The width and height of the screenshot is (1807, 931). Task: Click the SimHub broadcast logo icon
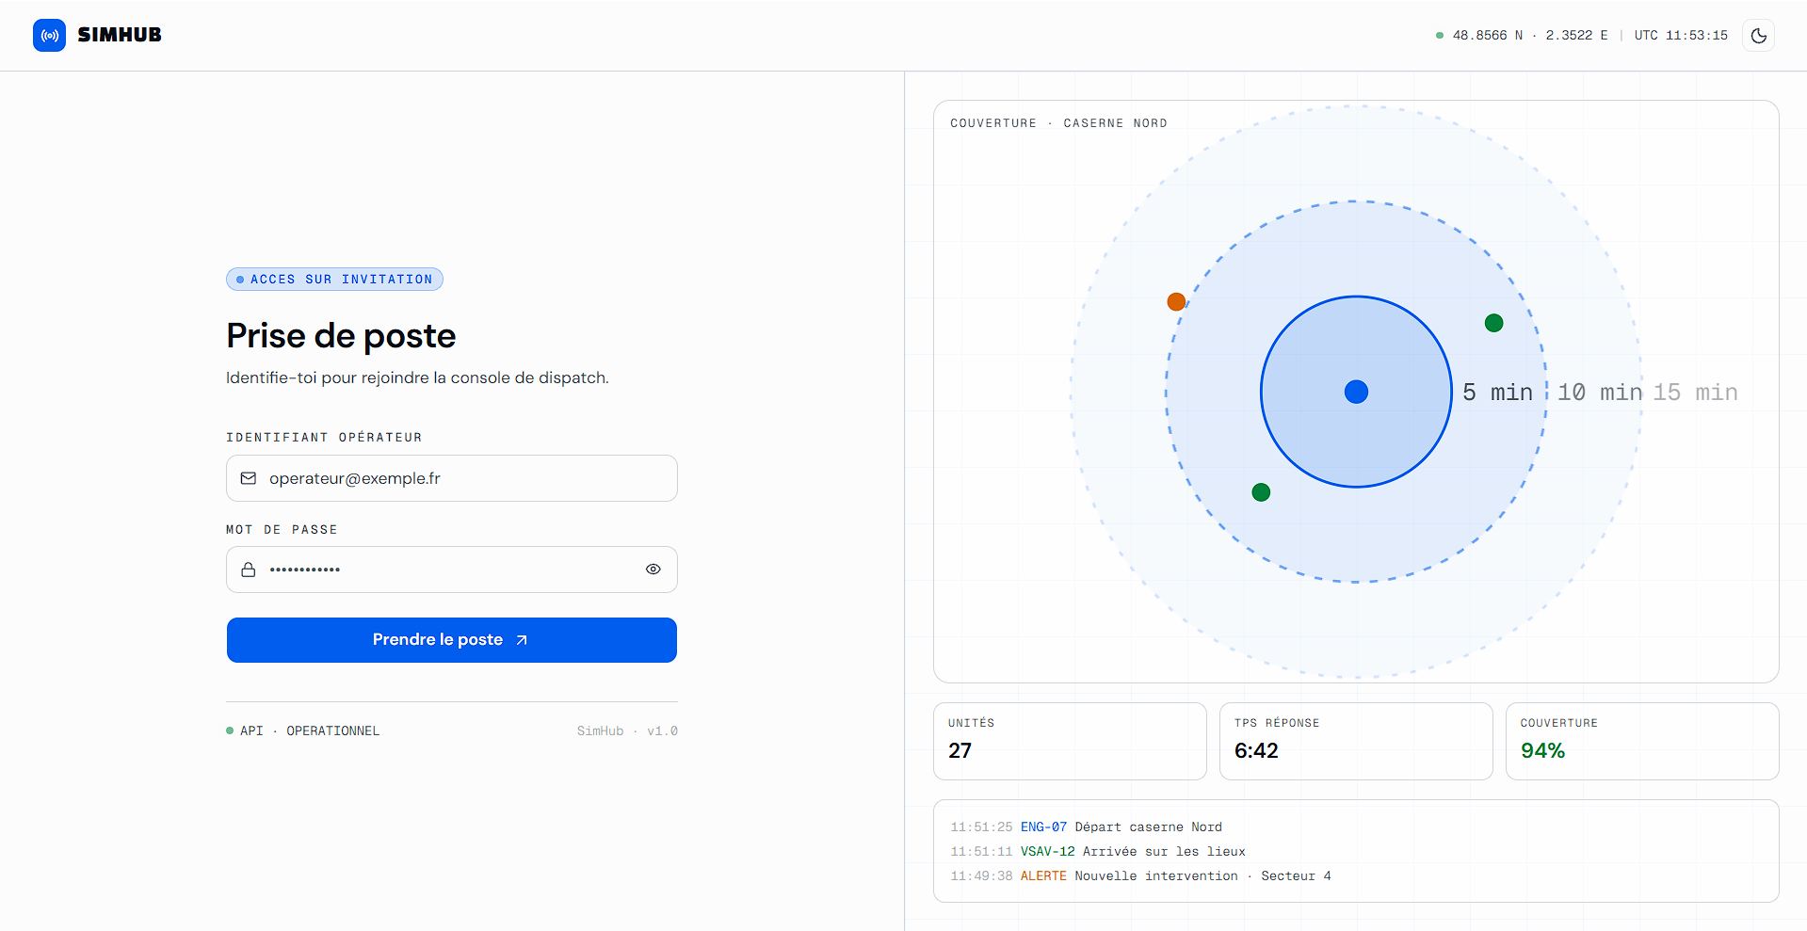click(49, 35)
